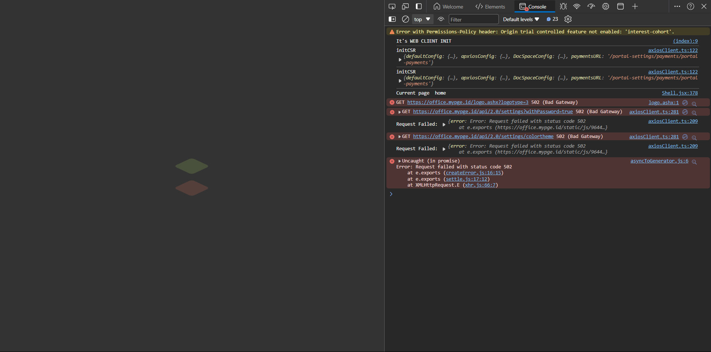Activate the inspect element picker tool
711x352 pixels.
tap(392, 6)
